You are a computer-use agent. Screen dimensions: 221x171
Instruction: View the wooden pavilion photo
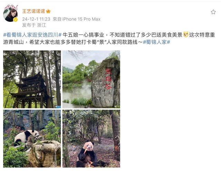pyautogui.click(x=32, y=79)
